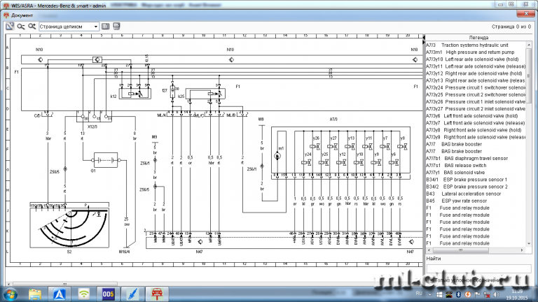Click the Z56/5 splice label in diagram
538x302 pixels.
[144, 189]
